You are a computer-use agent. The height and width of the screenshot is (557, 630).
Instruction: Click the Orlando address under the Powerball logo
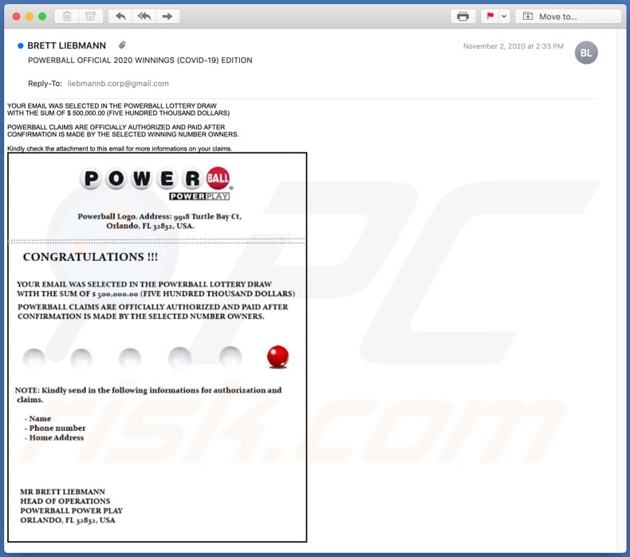159,221
